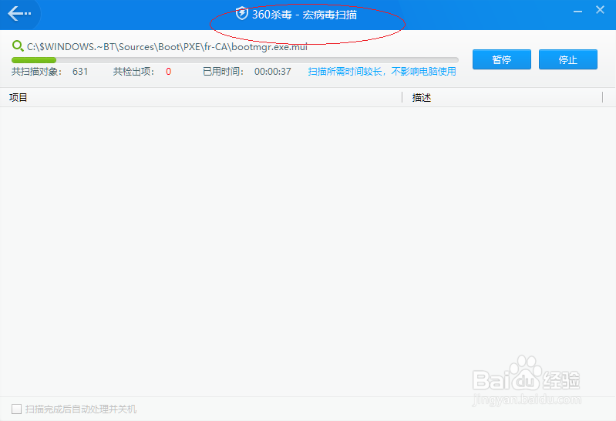The width and height of the screenshot is (616, 421).
Task: Click the green scan progress bar
Action: point(235,60)
